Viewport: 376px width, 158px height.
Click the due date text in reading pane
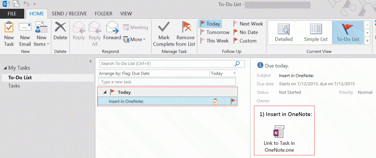[x=317, y=84]
